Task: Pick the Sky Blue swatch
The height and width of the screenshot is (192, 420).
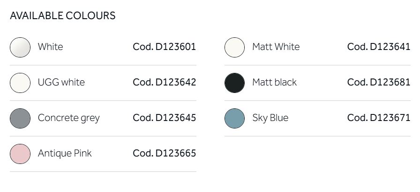Action: (234, 118)
